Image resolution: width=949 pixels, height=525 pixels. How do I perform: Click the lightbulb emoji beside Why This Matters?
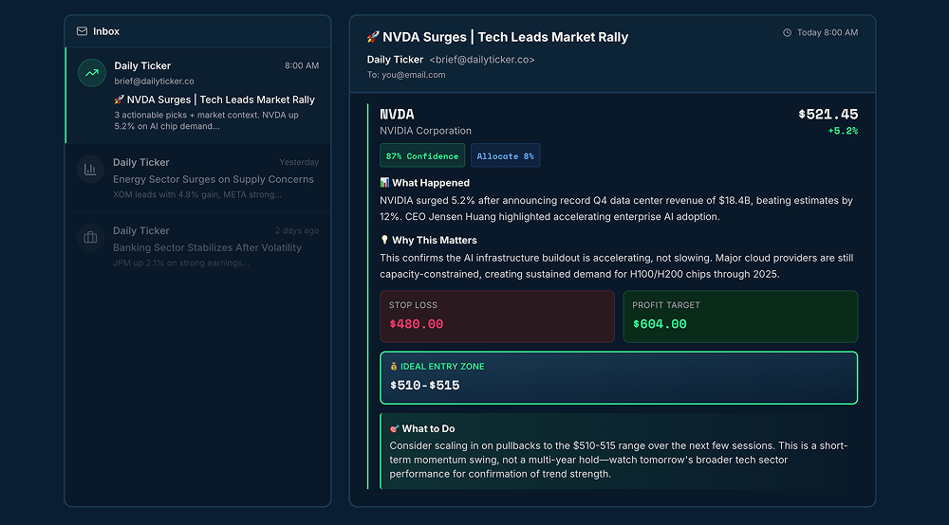tap(384, 240)
